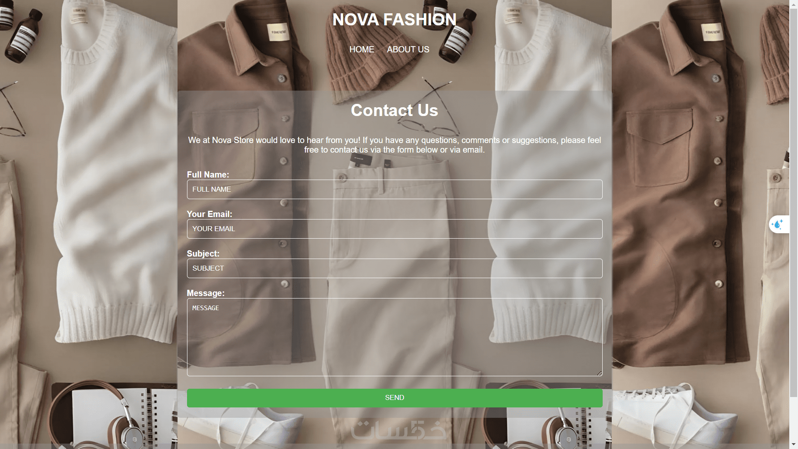Click the 'Full Name:' label
This screenshot has height=449, width=798.
coord(208,175)
